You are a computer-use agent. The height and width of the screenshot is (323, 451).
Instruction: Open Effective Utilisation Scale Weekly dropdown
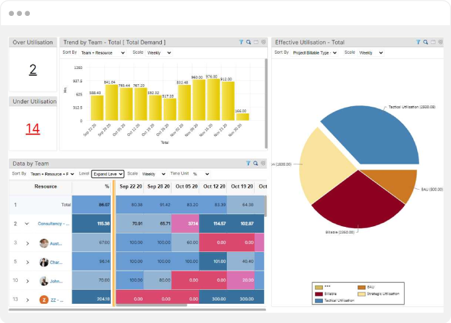371,53
